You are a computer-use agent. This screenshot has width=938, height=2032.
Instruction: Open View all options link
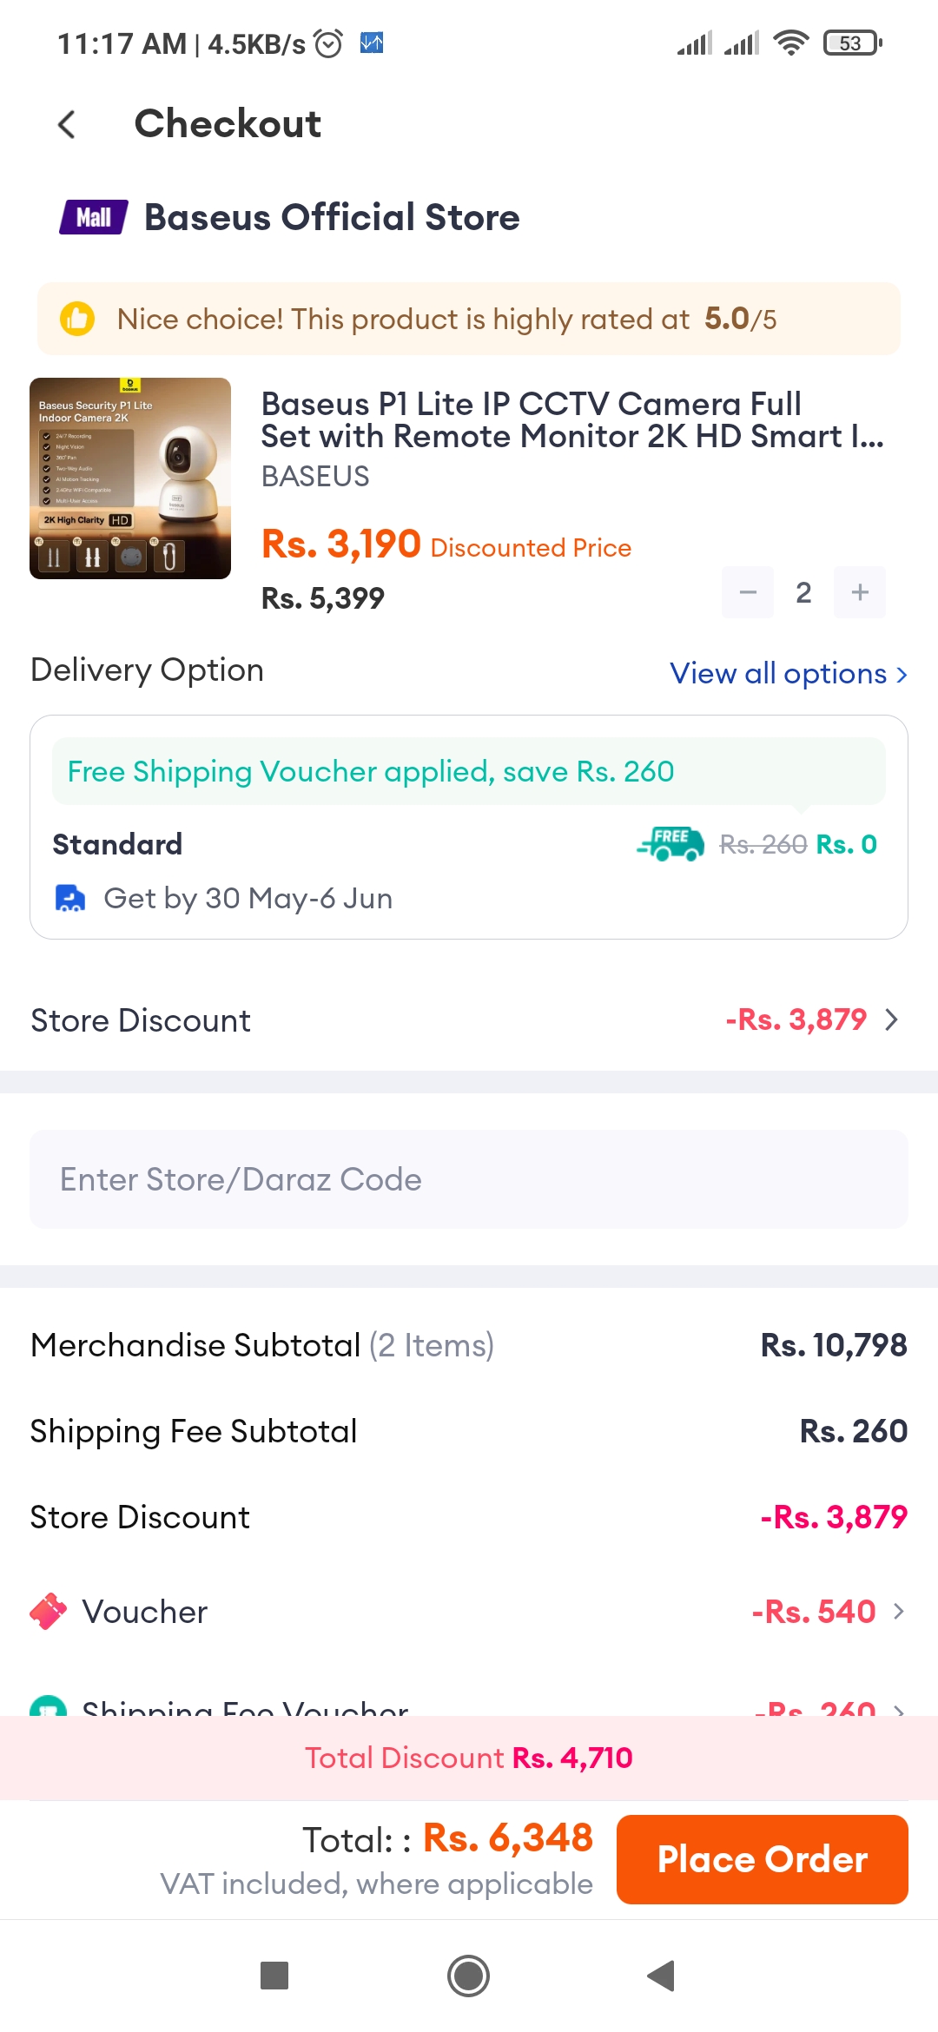coord(789,673)
